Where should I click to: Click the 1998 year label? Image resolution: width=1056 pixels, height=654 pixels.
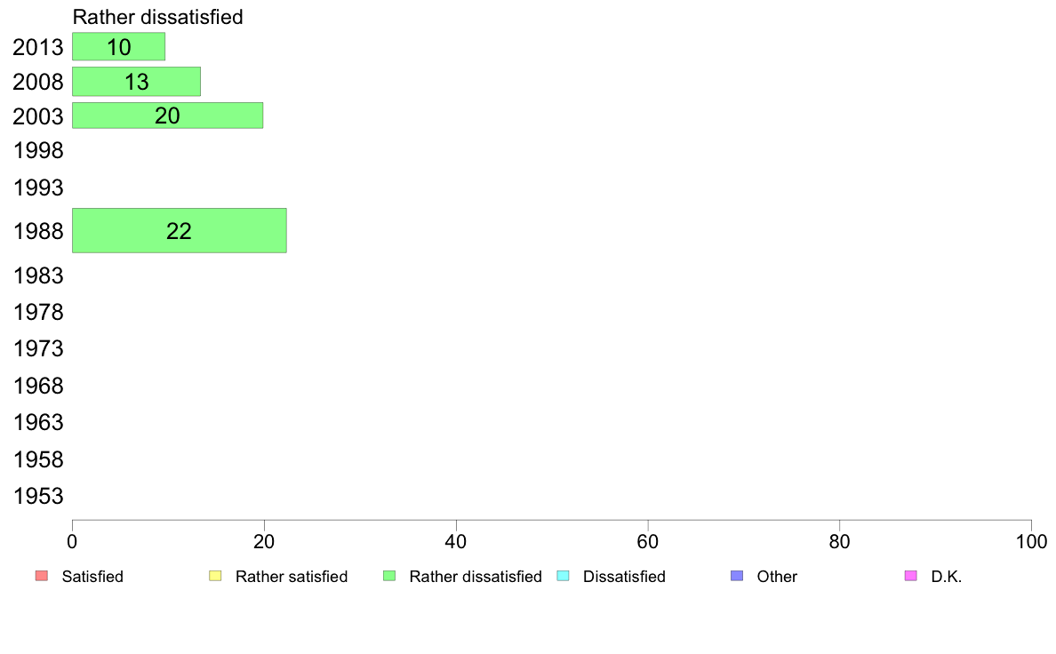[x=38, y=151]
